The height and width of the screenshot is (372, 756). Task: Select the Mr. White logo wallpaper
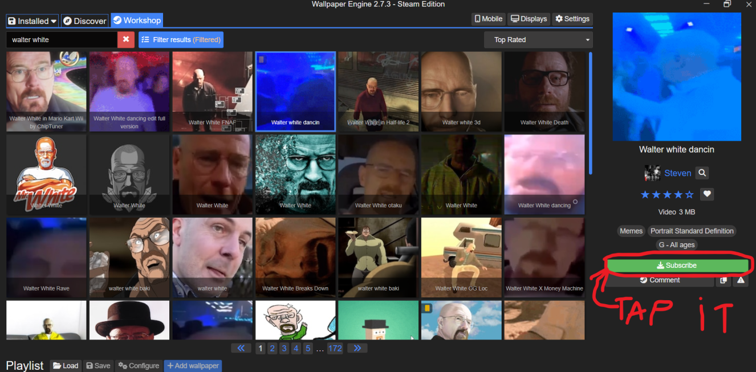pyautogui.click(x=47, y=174)
